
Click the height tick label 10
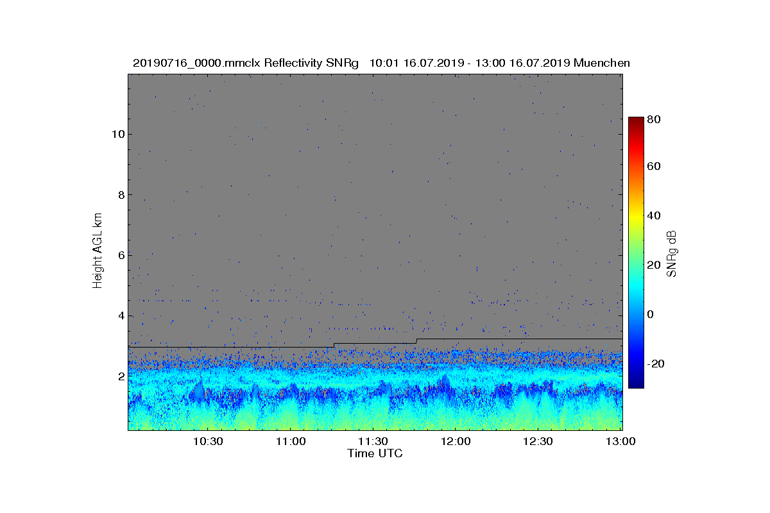117,135
